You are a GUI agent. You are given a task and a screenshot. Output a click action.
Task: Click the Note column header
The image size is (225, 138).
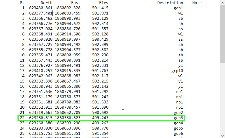(x=197, y=3)
